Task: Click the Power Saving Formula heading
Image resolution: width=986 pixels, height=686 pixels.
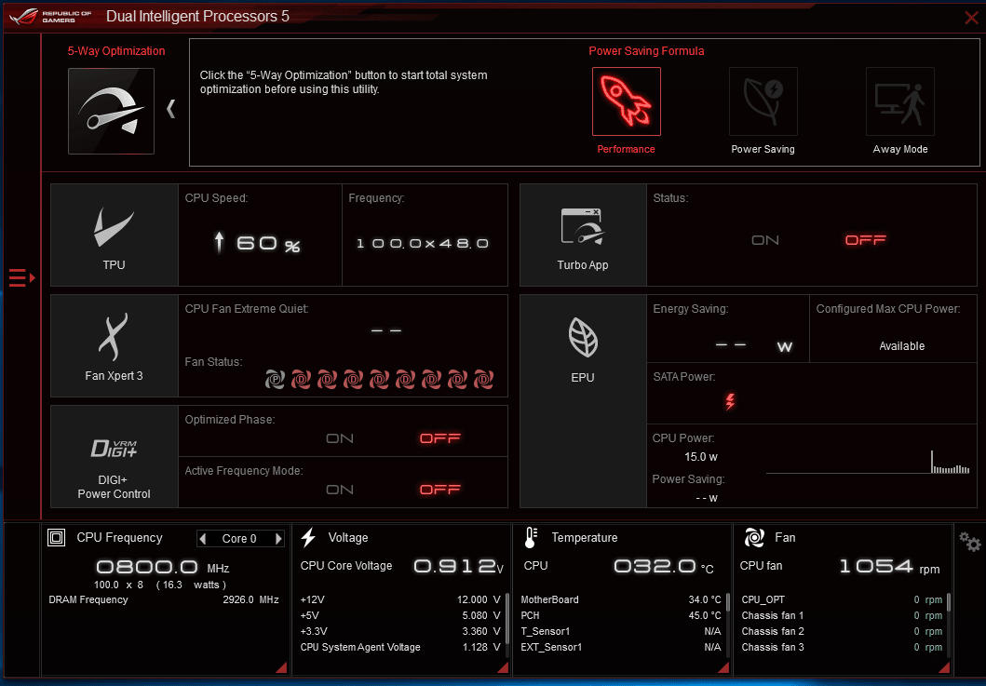Action: pyautogui.click(x=646, y=51)
